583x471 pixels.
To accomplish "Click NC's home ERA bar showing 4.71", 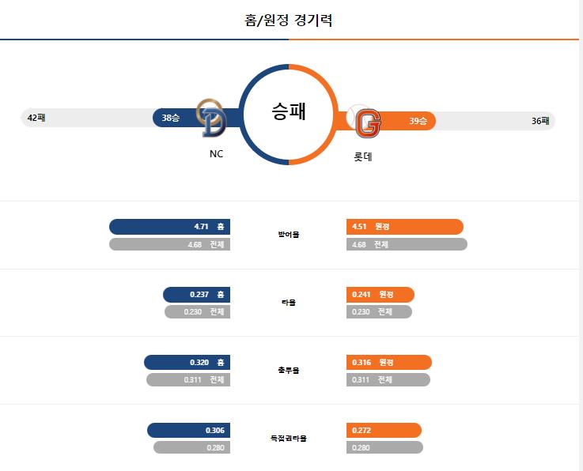I will [x=169, y=227].
